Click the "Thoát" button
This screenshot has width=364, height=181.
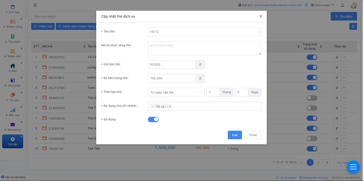[x=253, y=135]
